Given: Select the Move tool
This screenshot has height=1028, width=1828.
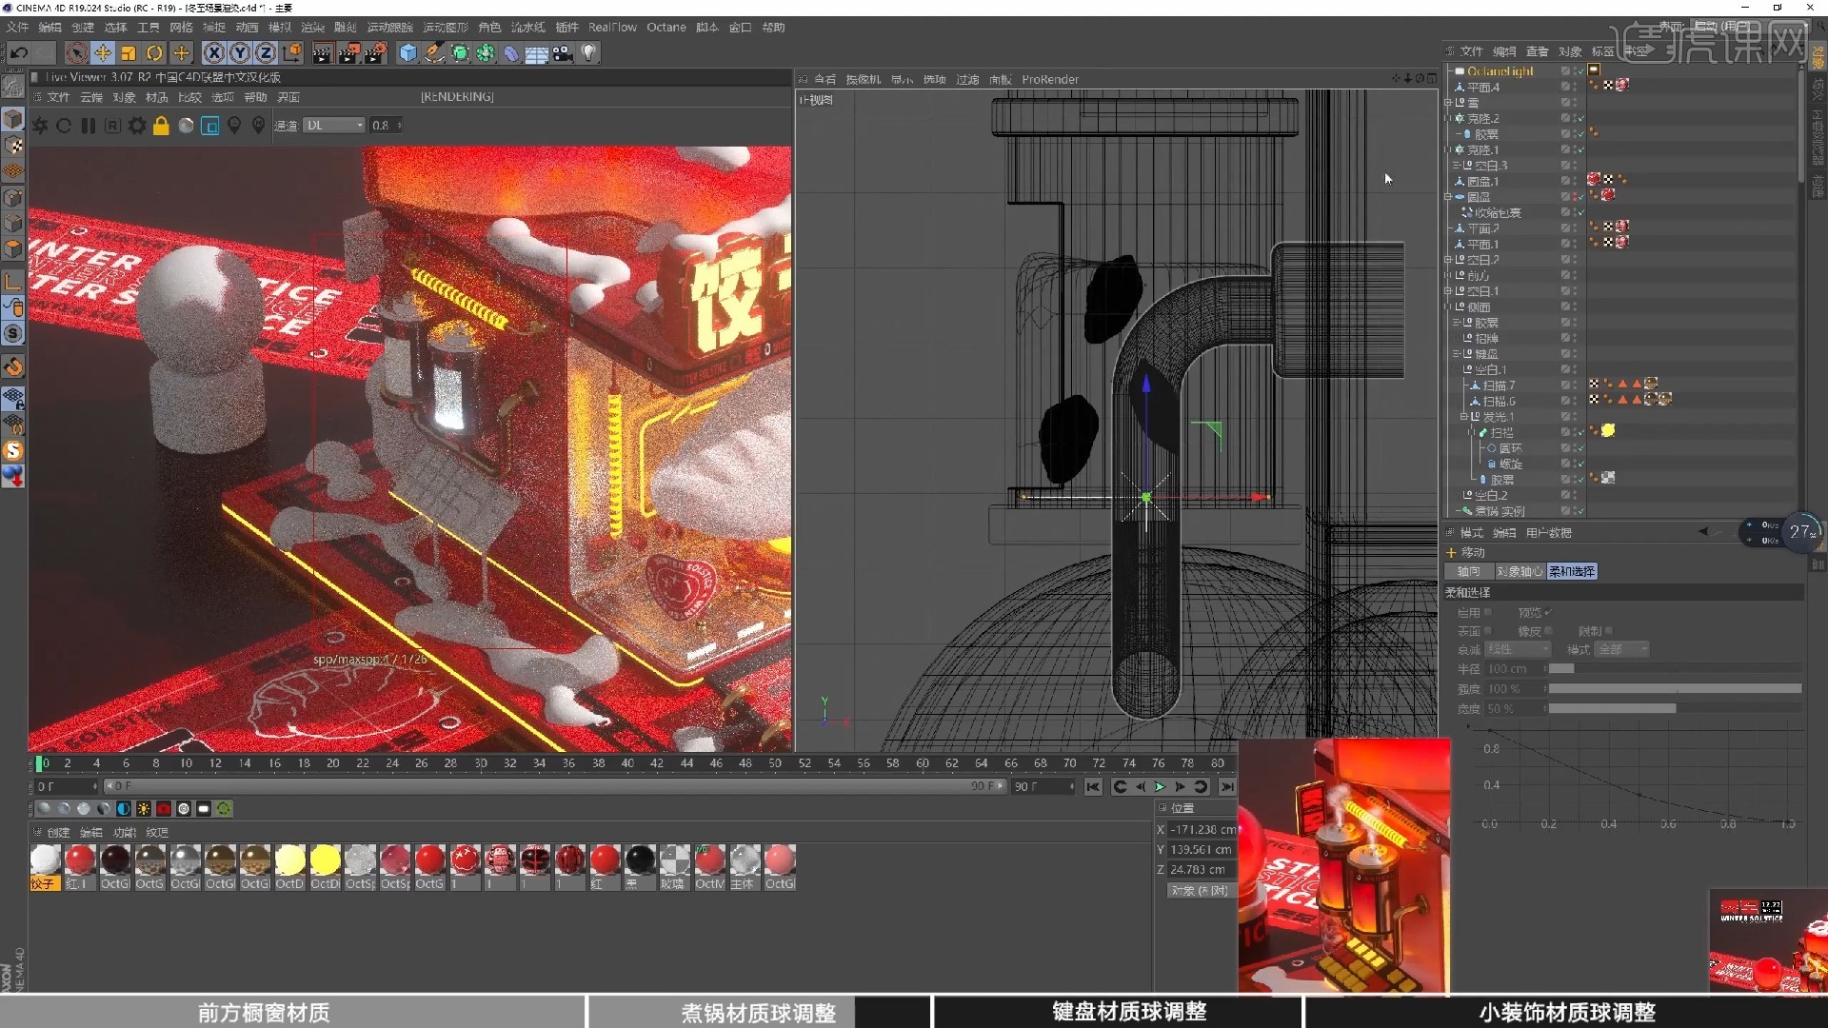Looking at the screenshot, I should click(x=103, y=53).
